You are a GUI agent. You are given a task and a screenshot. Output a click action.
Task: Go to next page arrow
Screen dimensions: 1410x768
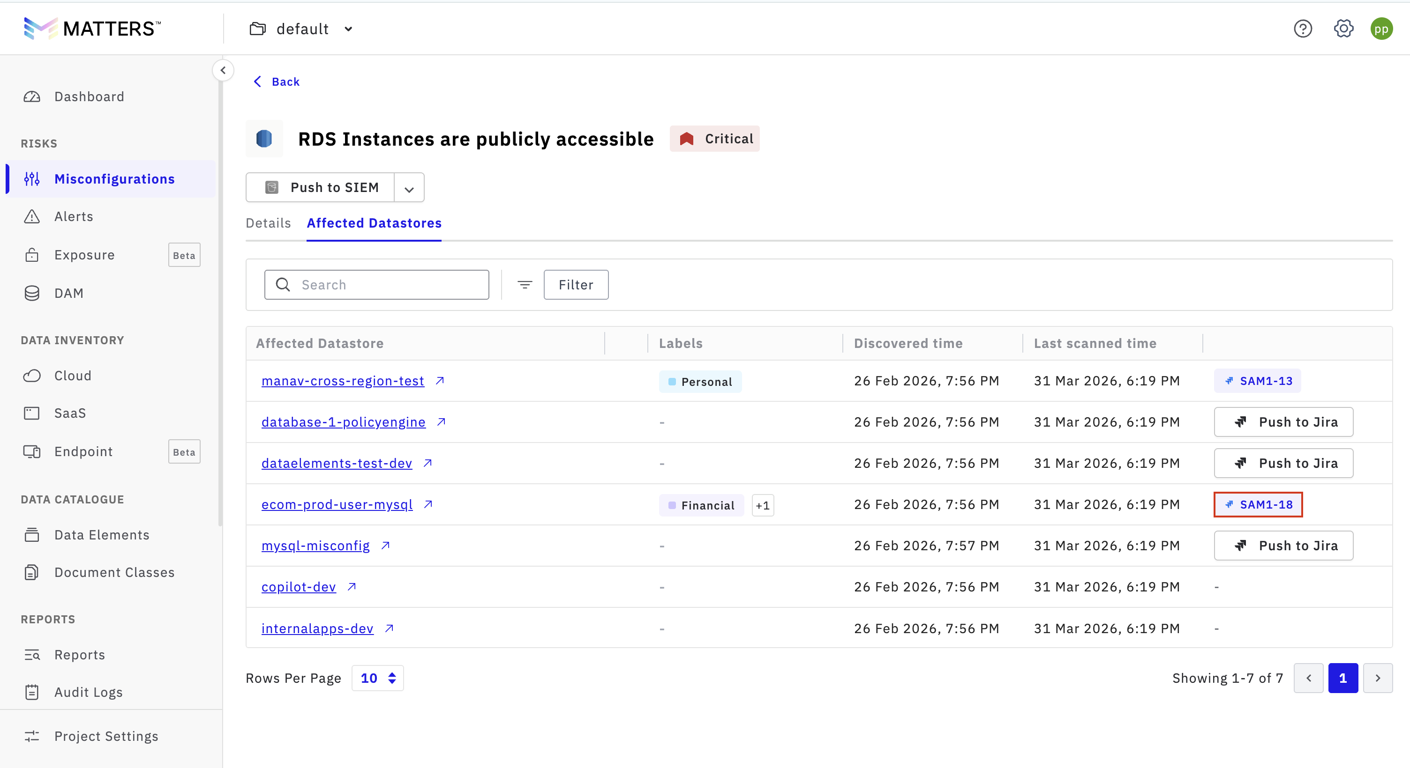(x=1377, y=678)
